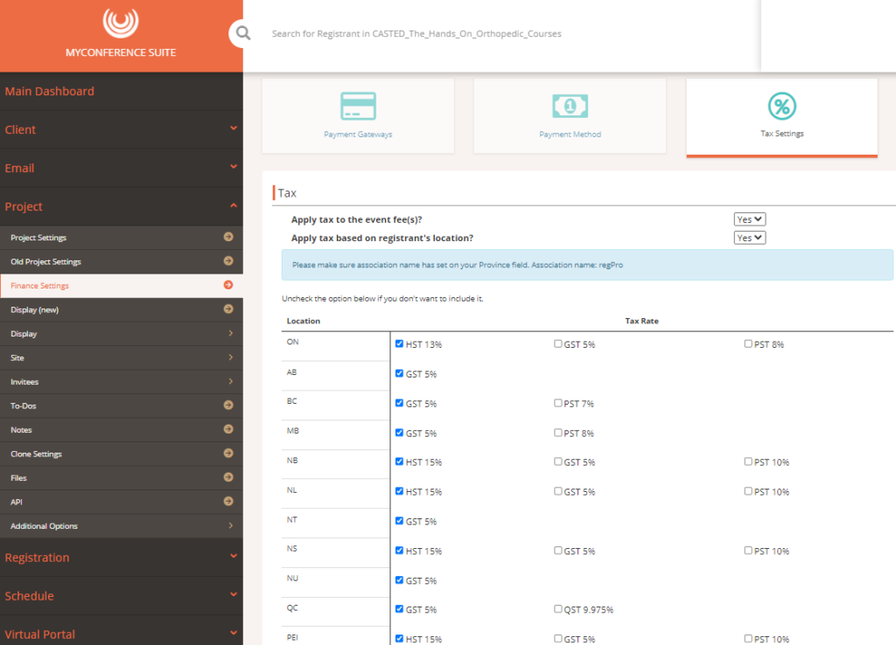Click the magnifying glass search icon
The height and width of the screenshot is (645, 896).
point(243,33)
